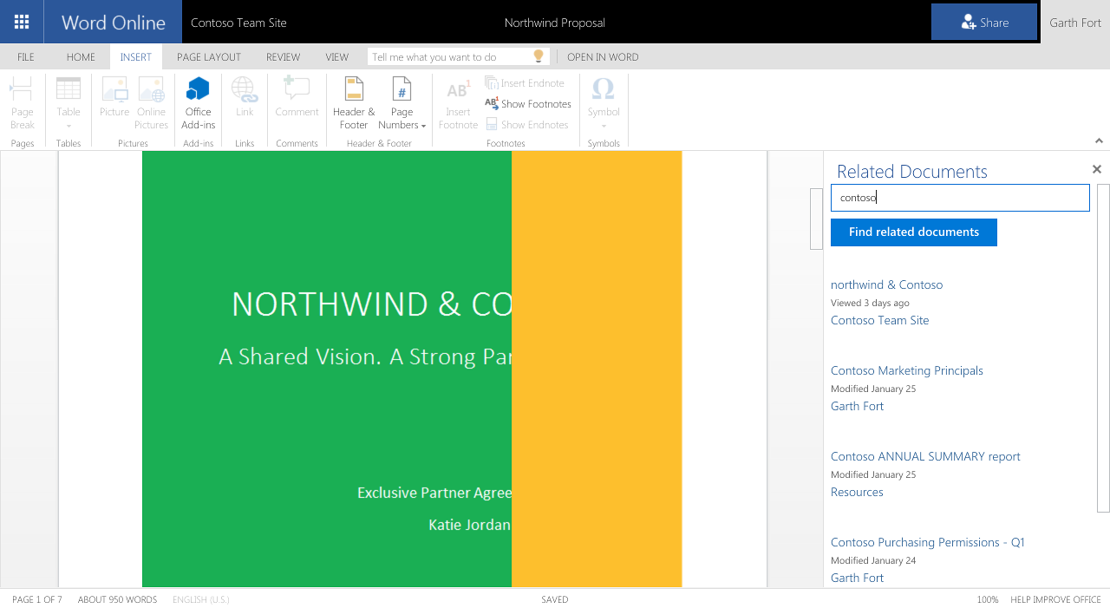Click PAGE 1 OF 7 in status bar
Screen dimensions: 1110x608
tap(37, 599)
